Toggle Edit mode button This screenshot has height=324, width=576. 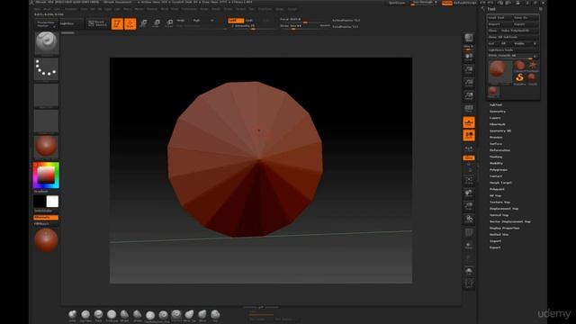[x=117, y=24]
